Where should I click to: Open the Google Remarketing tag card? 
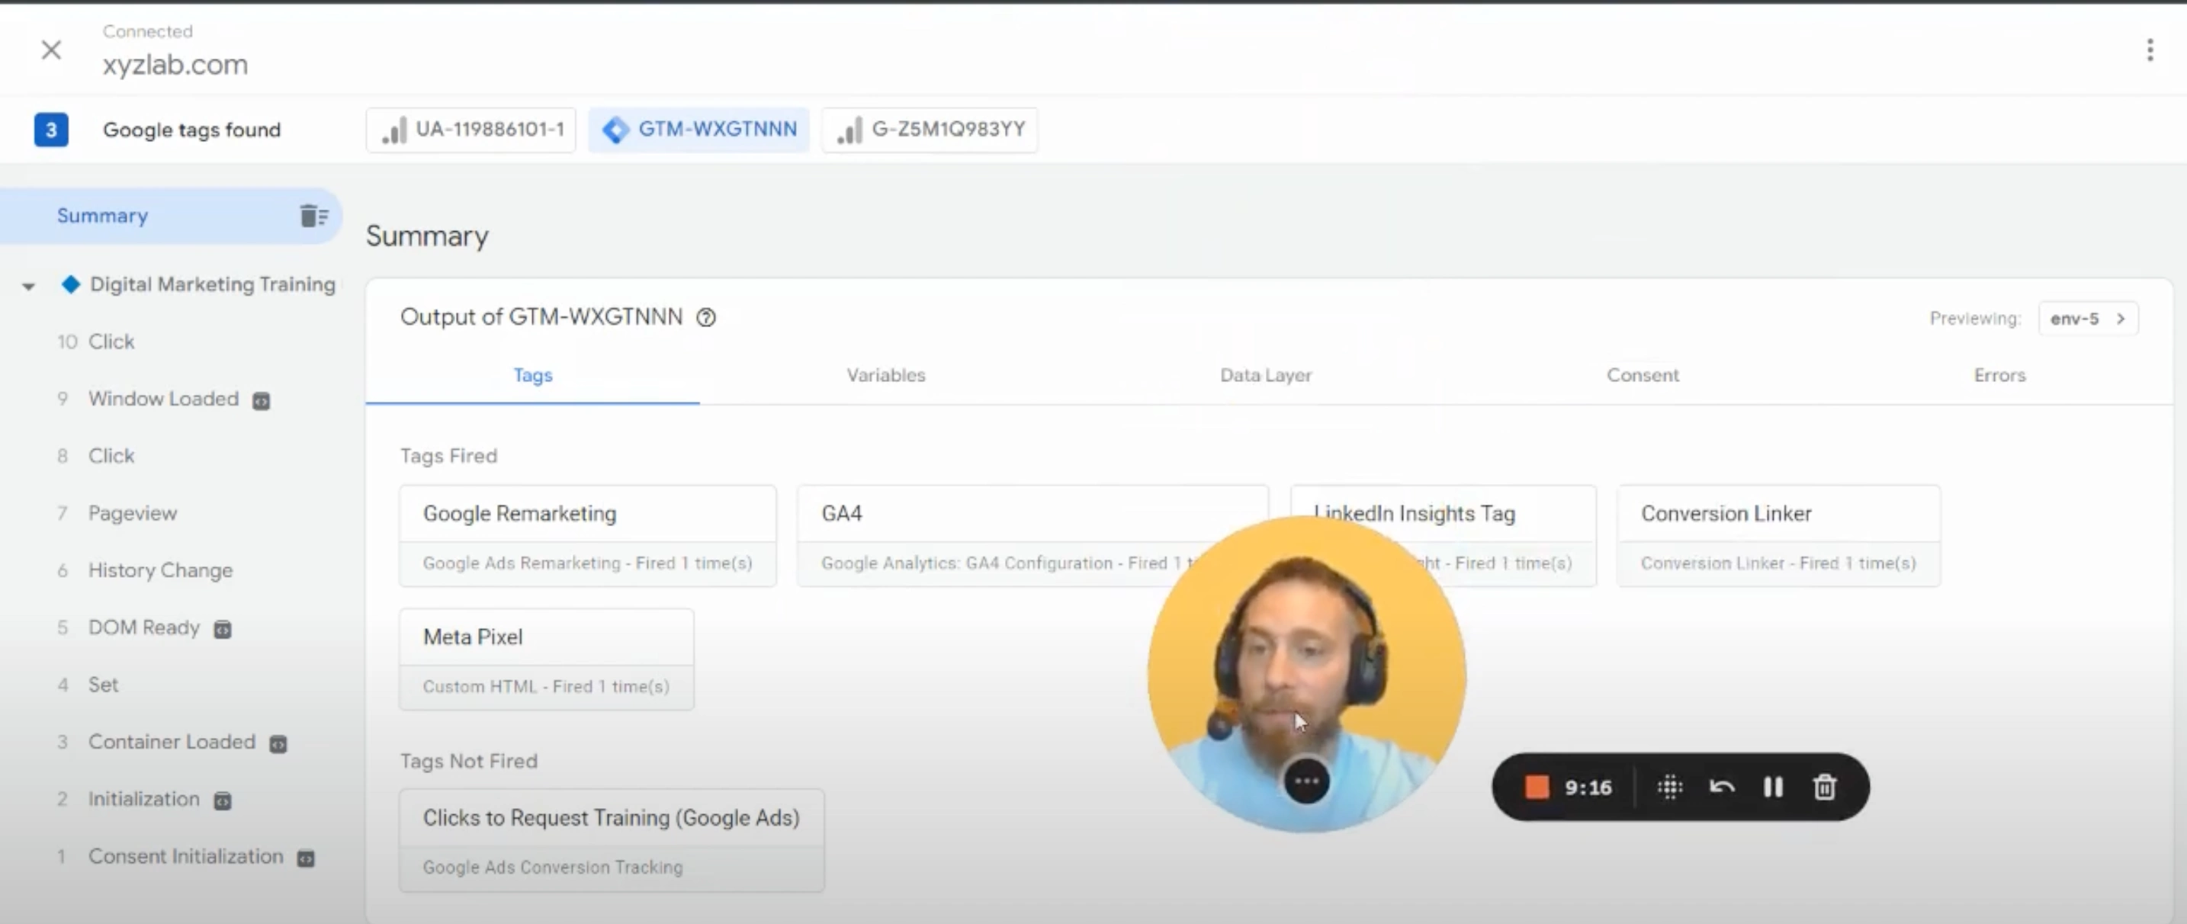tap(587, 535)
